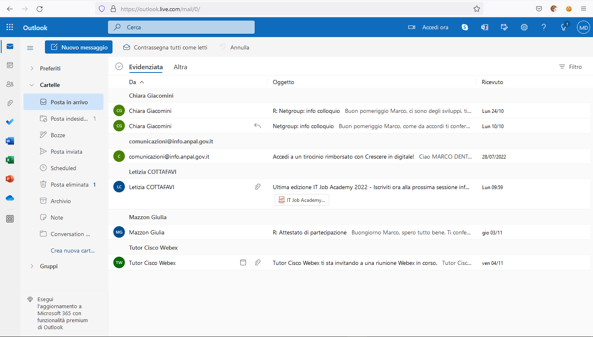This screenshot has height=337, width=593.
Task: Open the Calendar icon in left rail
Action: tap(10, 65)
